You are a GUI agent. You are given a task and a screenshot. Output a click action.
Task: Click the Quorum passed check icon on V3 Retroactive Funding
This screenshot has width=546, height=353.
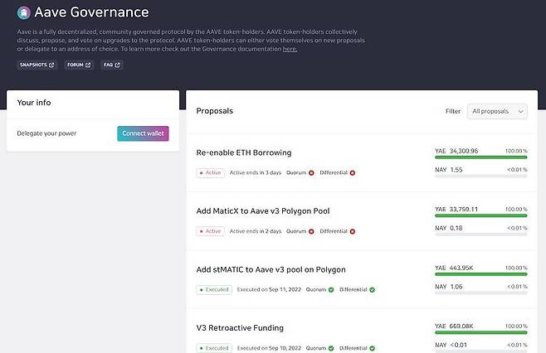331,348
